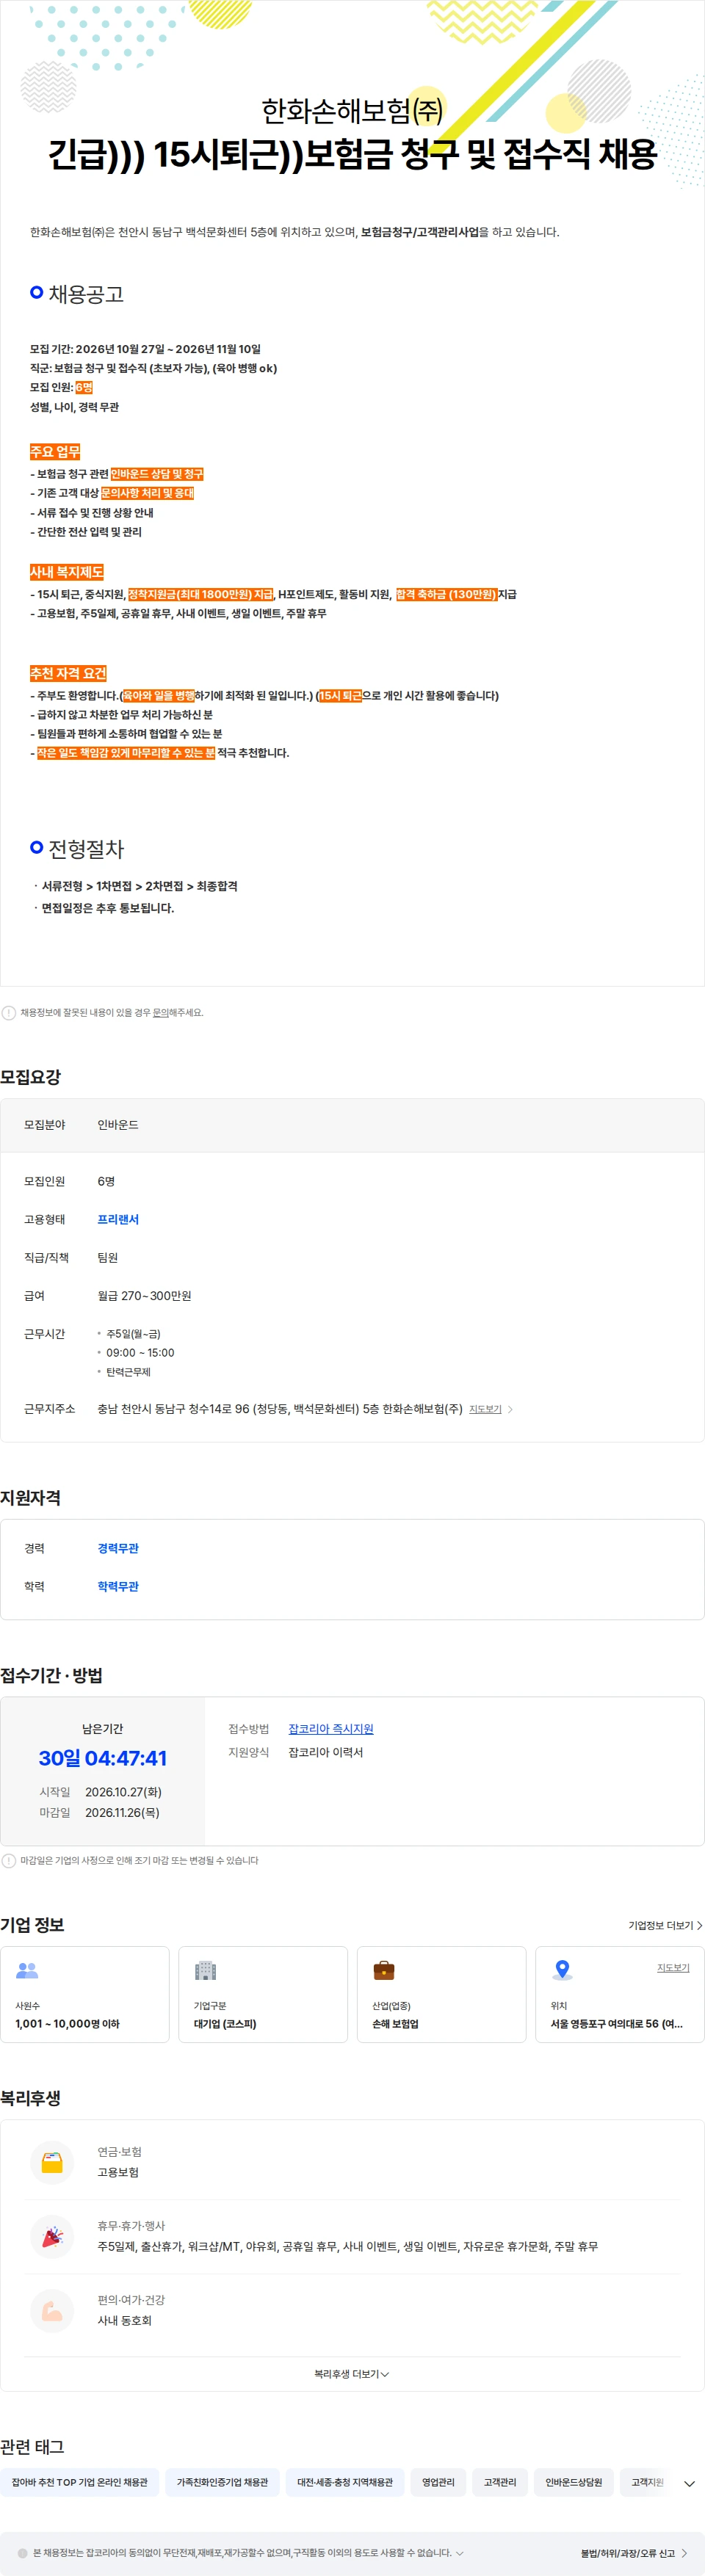
Task: Click the 인바운드 recruitment field value
Action: (x=118, y=1124)
